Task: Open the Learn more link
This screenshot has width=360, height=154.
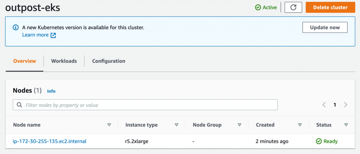Action: (36, 35)
